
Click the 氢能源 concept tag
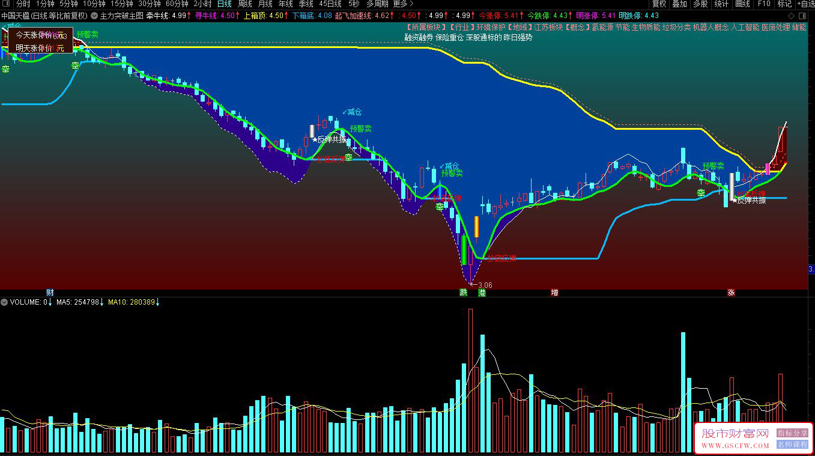[602, 27]
